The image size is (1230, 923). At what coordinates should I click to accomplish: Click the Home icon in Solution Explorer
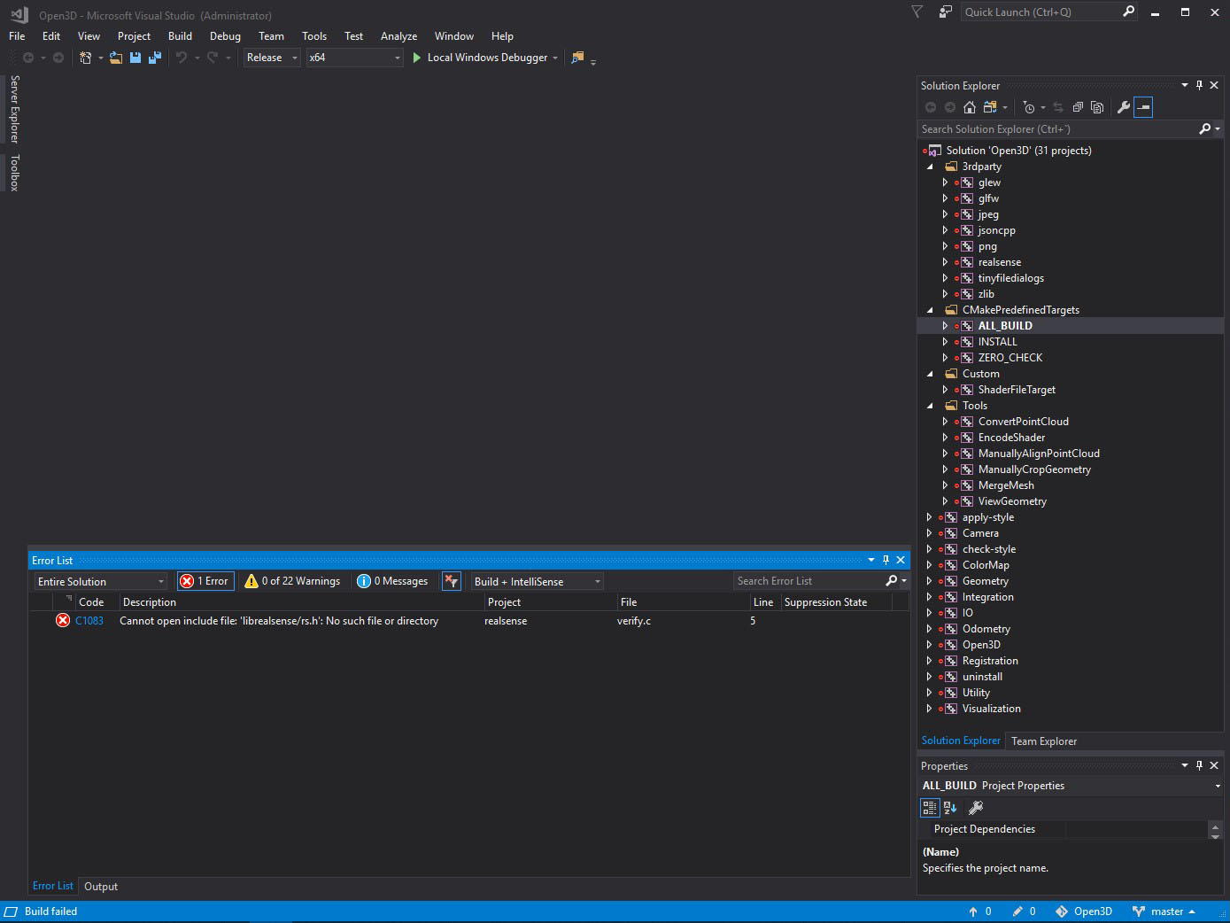[970, 107]
